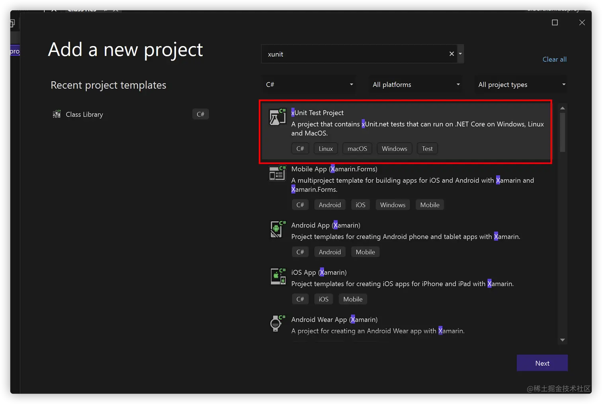The image size is (602, 404).
Task: Open the All project types dropdown
Action: (x=520, y=84)
